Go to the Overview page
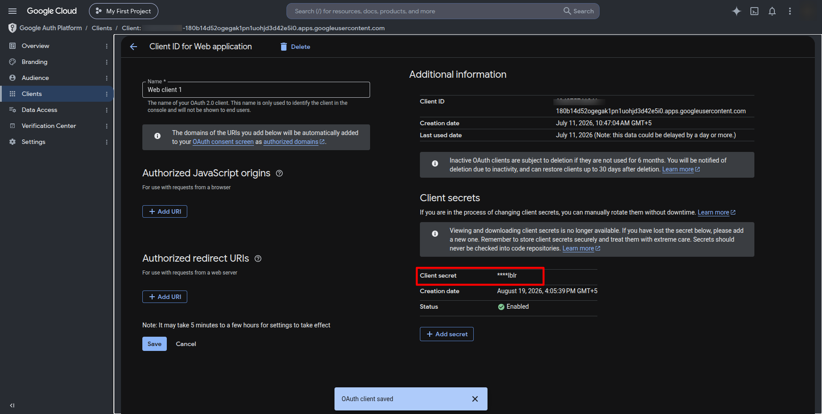 tap(35, 46)
